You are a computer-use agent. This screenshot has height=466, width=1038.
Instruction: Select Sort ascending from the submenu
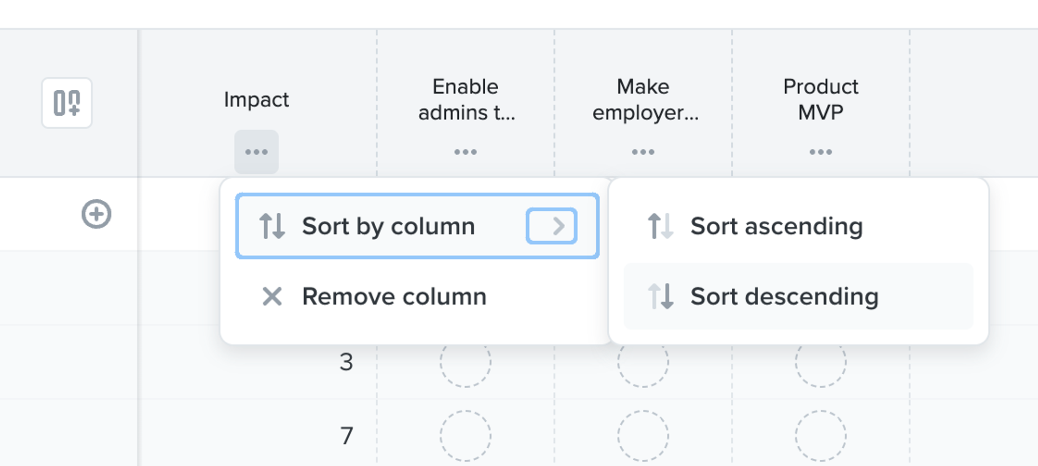pyautogui.click(x=776, y=226)
